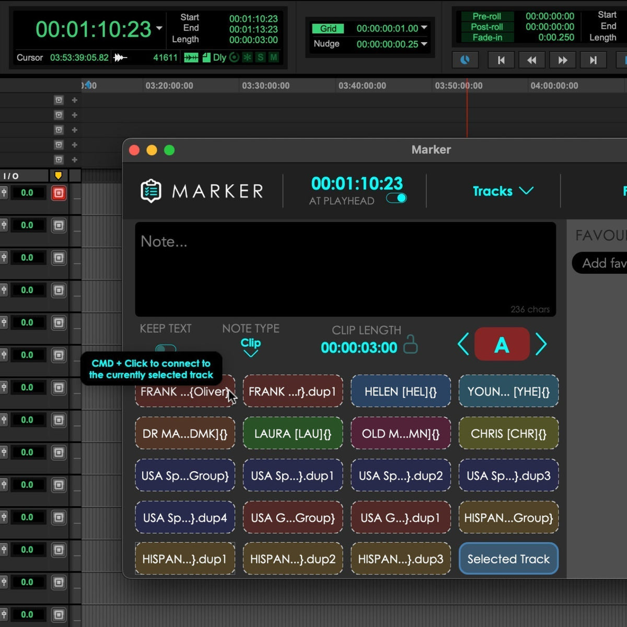This screenshot has height=627, width=627.
Task: Go to previous track page with left chevron
Action: click(x=463, y=344)
